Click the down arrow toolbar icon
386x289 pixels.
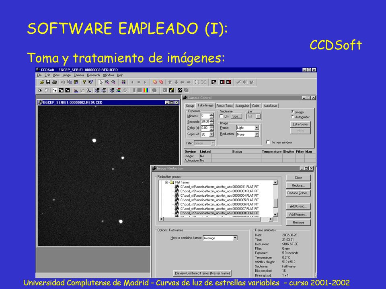click(176, 82)
